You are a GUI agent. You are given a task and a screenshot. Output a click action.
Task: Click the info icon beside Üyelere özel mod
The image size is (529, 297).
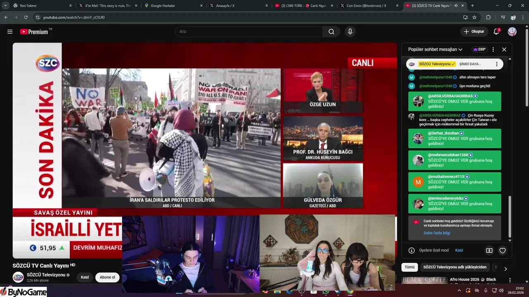(x=412, y=250)
